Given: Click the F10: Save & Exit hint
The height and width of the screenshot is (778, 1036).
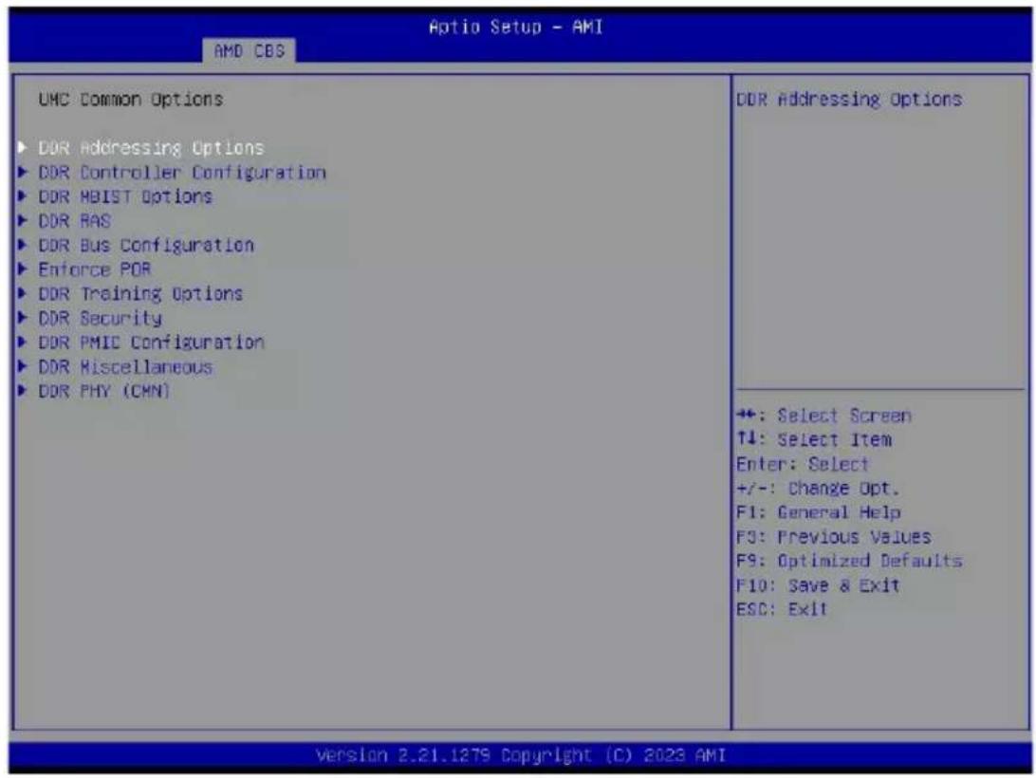Looking at the screenshot, I should pos(818,585).
